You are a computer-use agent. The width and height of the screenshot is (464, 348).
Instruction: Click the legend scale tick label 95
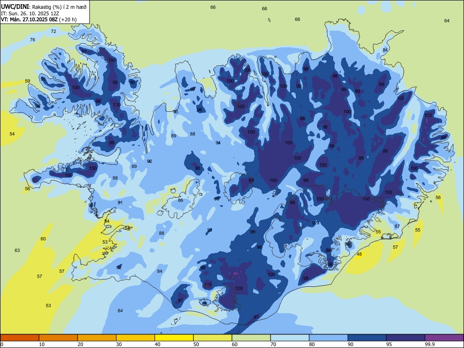(x=389, y=344)
